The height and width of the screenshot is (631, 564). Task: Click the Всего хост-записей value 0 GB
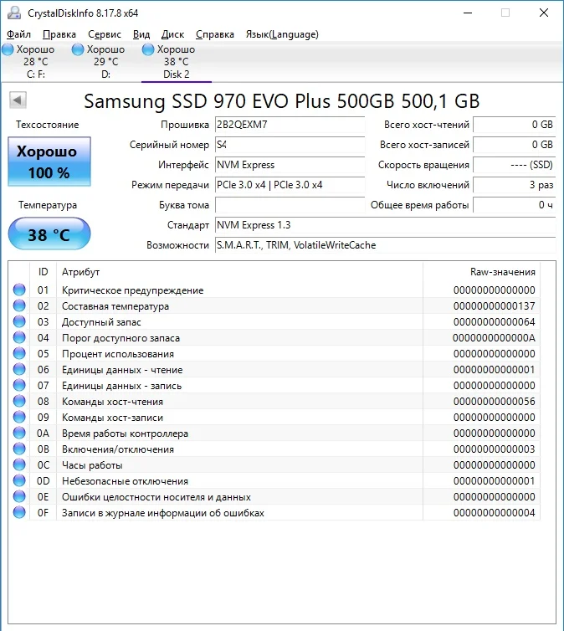click(514, 145)
